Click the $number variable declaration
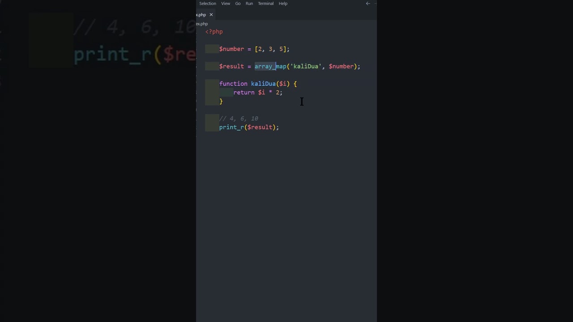The image size is (573, 322). tap(231, 49)
